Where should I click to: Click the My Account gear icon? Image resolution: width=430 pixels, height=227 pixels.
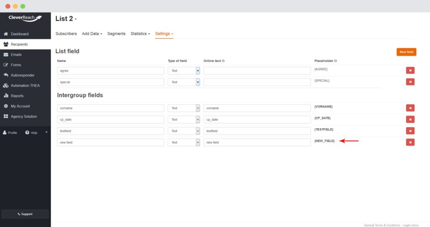pos(6,106)
